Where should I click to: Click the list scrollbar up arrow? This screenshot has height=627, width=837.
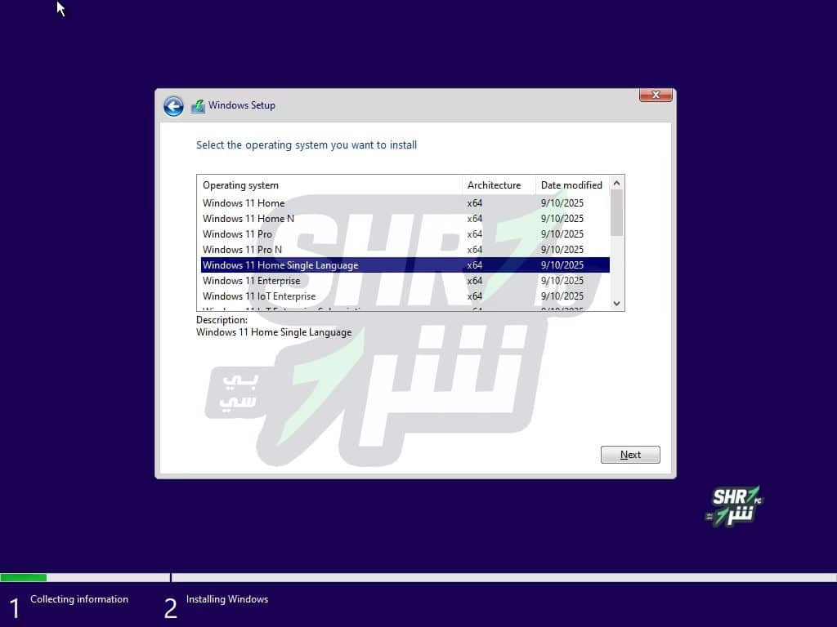(617, 183)
